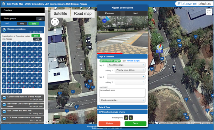The image size is (214, 130).
Task: Click the home icon in header
Action: click(x=4, y=4)
